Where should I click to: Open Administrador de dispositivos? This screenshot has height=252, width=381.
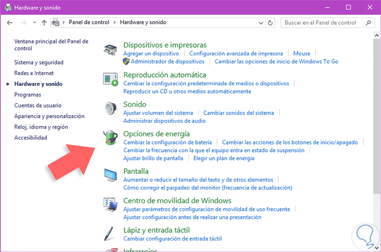(168, 61)
